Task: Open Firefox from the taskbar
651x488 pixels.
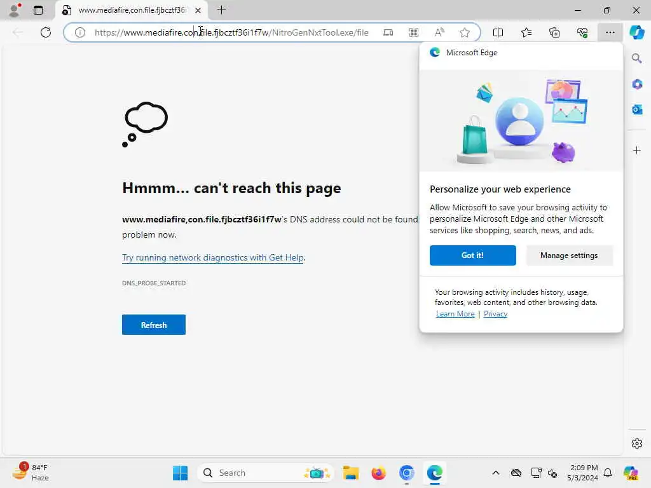Action: (378, 473)
